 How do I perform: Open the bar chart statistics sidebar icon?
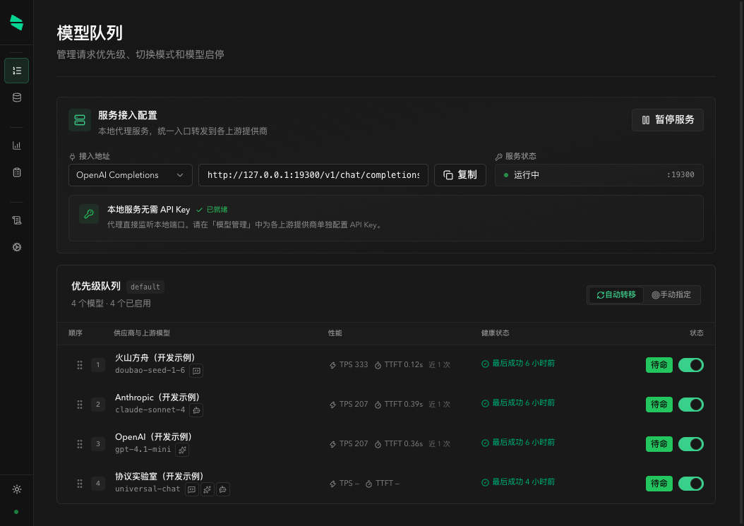click(x=17, y=145)
